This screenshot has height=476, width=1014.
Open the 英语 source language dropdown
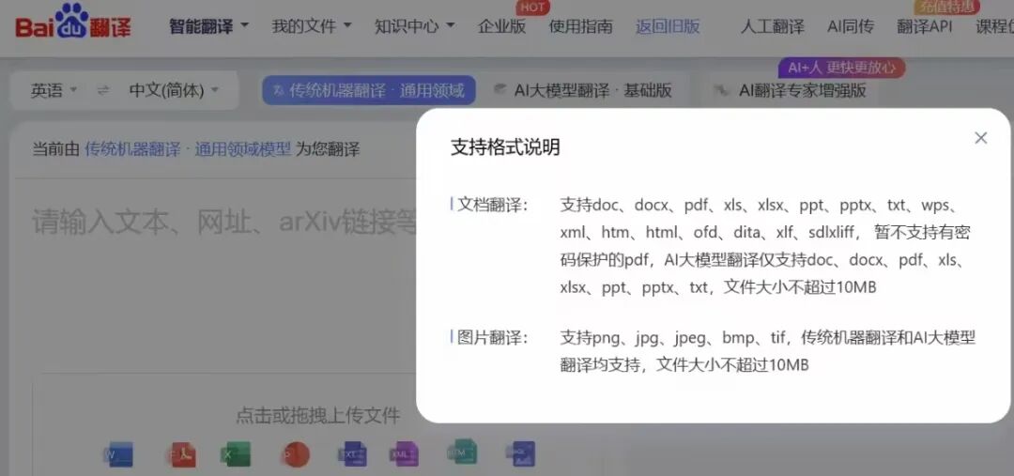pos(54,90)
